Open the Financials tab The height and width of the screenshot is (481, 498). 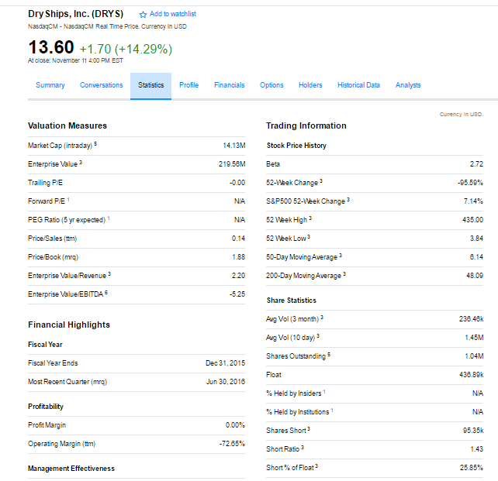(x=229, y=85)
